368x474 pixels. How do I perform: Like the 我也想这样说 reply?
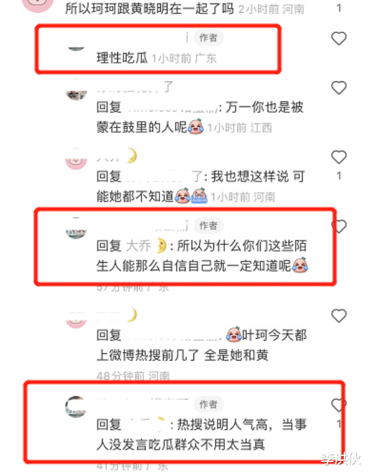tap(338, 157)
